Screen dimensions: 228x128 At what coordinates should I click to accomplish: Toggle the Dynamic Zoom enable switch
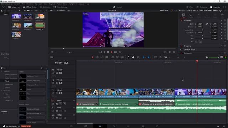(181, 49)
